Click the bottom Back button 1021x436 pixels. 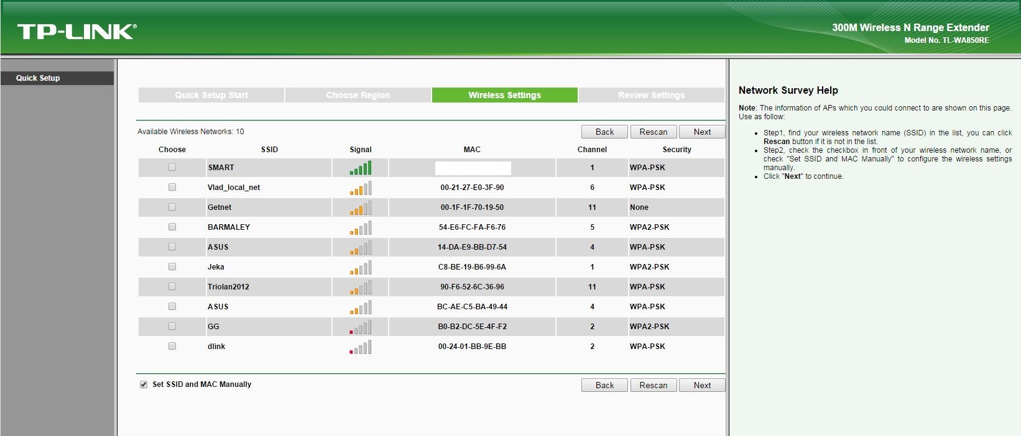click(604, 385)
